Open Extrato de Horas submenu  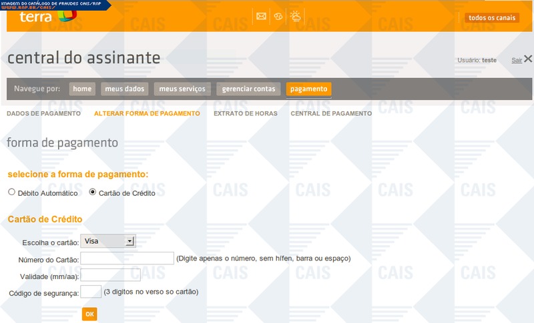point(245,114)
